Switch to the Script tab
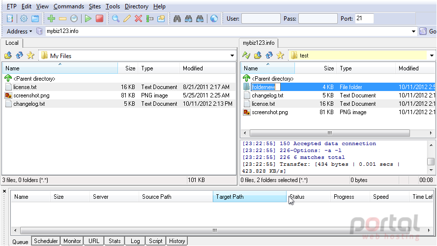Image resolution: width=437 pixels, height=246 pixels. (x=155, y=241)
